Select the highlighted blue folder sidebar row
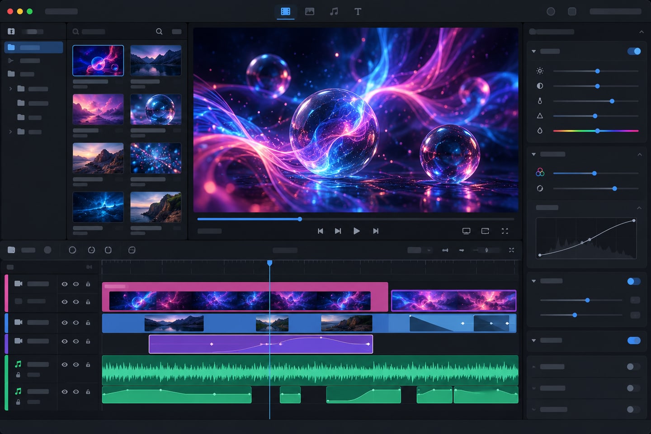 pos(34,47)
